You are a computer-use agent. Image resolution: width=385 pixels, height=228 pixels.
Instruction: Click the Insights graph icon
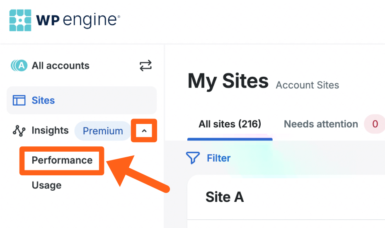point(19,131)
